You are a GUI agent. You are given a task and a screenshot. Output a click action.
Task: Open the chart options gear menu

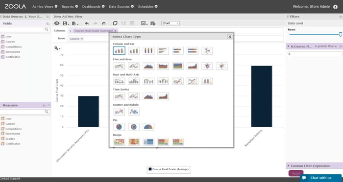pos(57,48)
